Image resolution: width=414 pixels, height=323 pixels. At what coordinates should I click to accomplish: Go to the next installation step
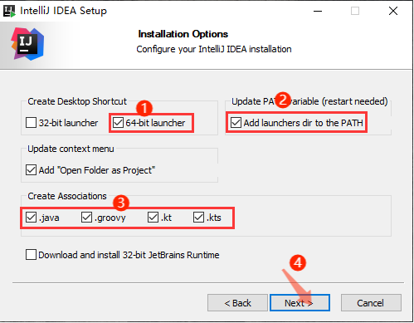tap(300, 303)
